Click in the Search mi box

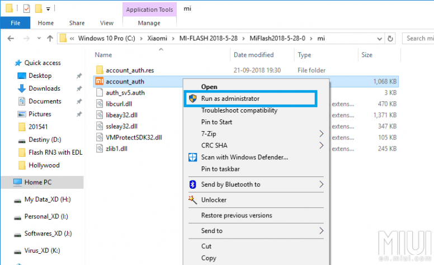tap(418, 38)
